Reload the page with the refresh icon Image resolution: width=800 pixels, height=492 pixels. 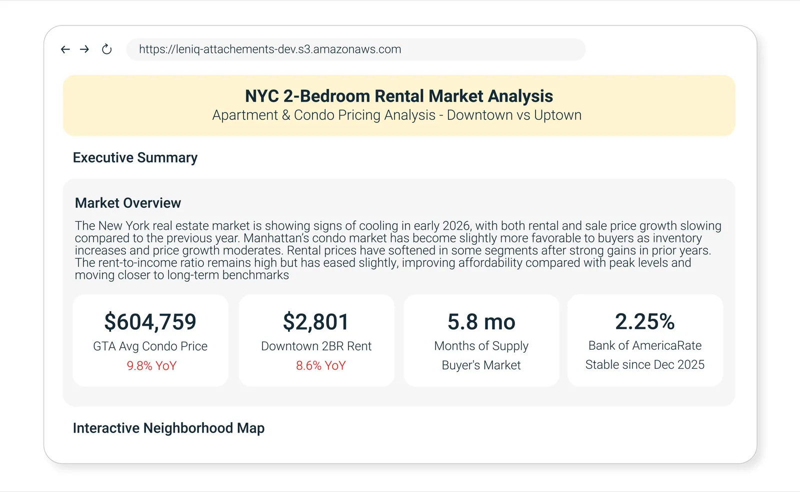[106, 49]
